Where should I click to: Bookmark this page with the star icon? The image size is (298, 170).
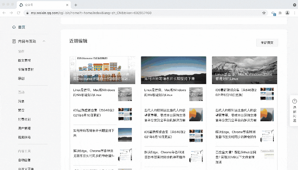pyautogui.click(x=264, y=13)
